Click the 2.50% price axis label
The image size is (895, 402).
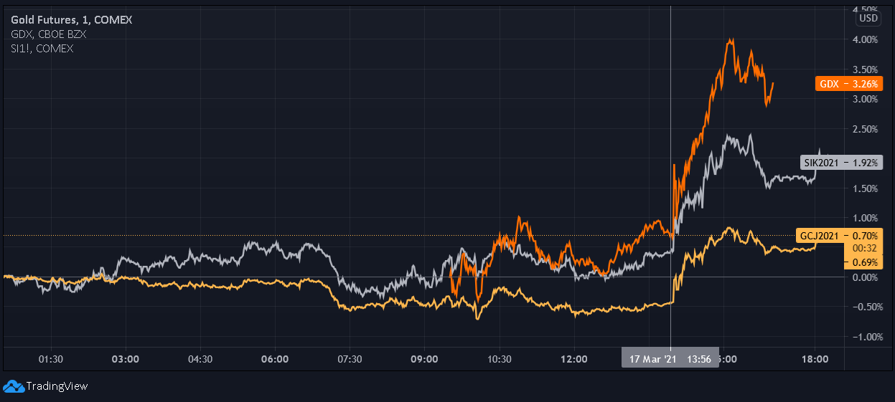865,129
